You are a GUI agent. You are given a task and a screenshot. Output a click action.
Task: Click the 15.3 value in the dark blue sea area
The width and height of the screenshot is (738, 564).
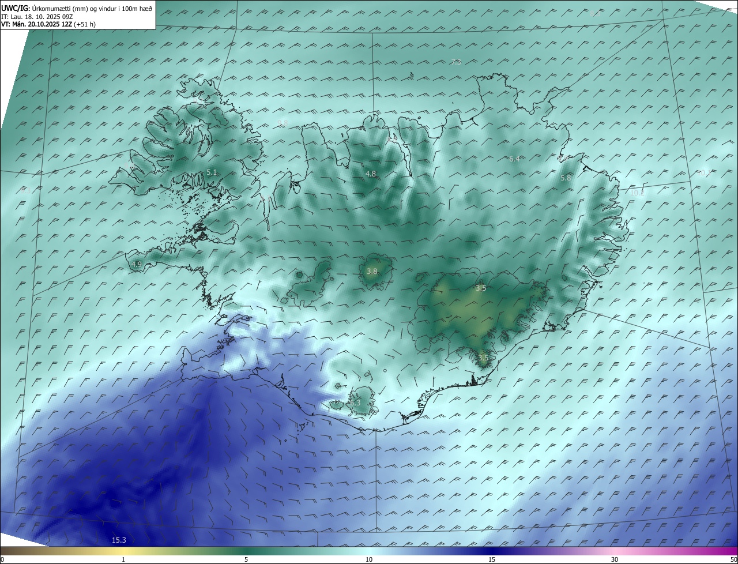click(119, 540)
